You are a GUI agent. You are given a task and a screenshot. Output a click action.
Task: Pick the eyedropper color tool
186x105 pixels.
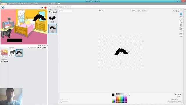[x=129, y=94]
